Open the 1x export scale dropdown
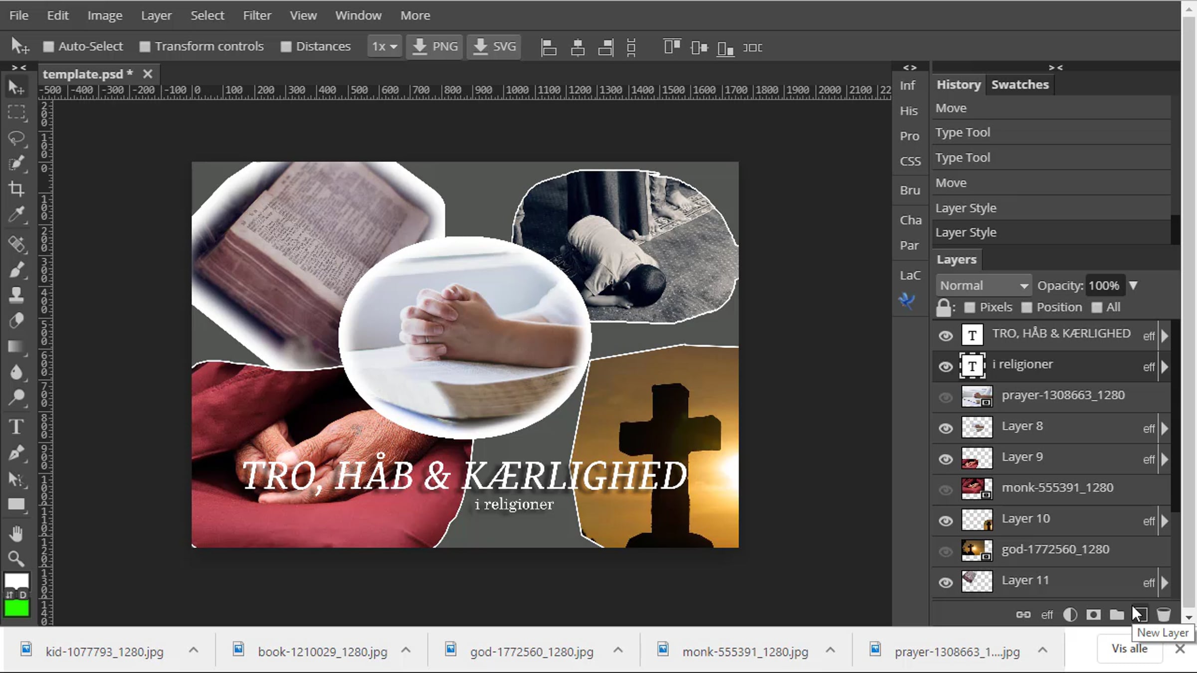 [384, 47]
